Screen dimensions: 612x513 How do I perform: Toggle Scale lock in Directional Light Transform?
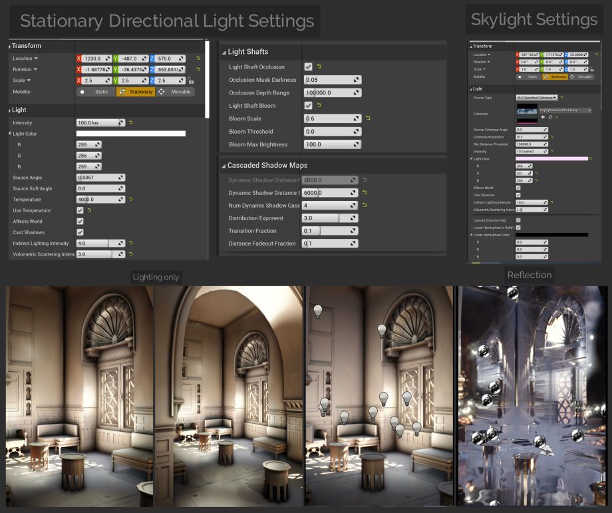[x=190, y=81]
